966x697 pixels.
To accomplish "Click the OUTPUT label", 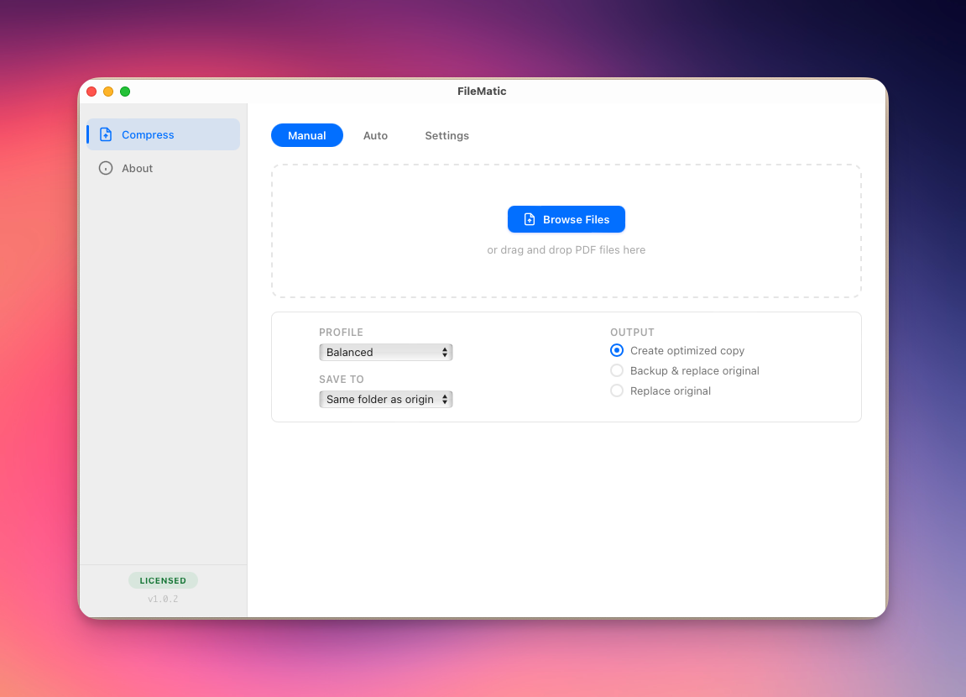I will pos(632,333).
